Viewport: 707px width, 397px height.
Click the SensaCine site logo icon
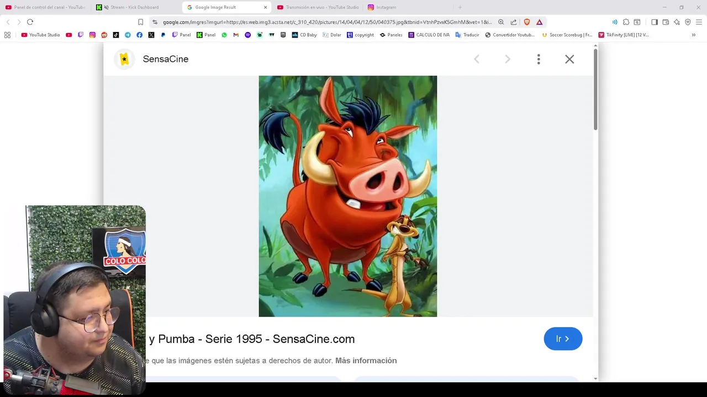124,59
